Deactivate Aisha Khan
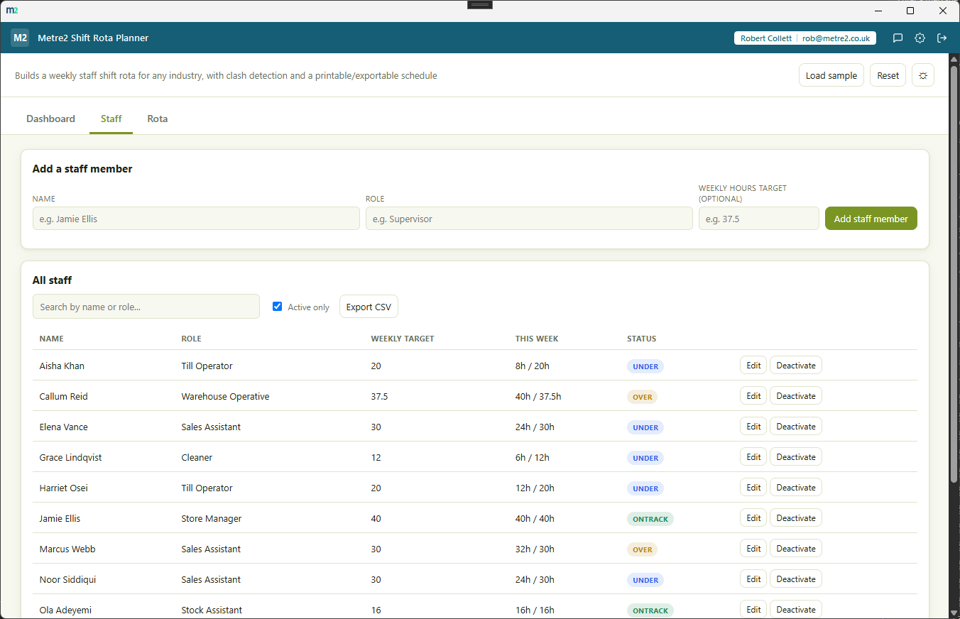The height and width of the screenshot is (619, 960). click(x=796, y=366)
